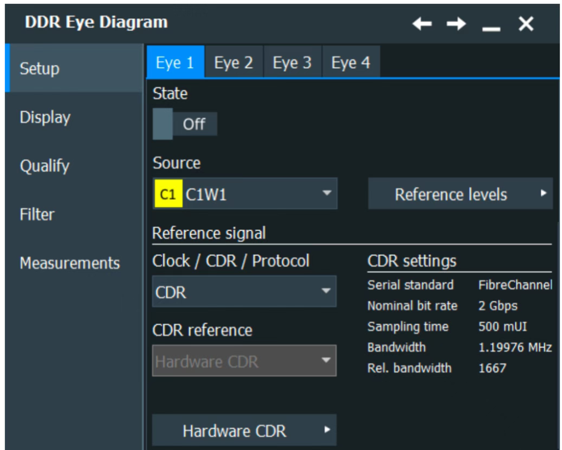The width and height of the screenshot is (562, 450).
Task: Click the DDR Eye Diagram title
Action: (x=96, y=22)
